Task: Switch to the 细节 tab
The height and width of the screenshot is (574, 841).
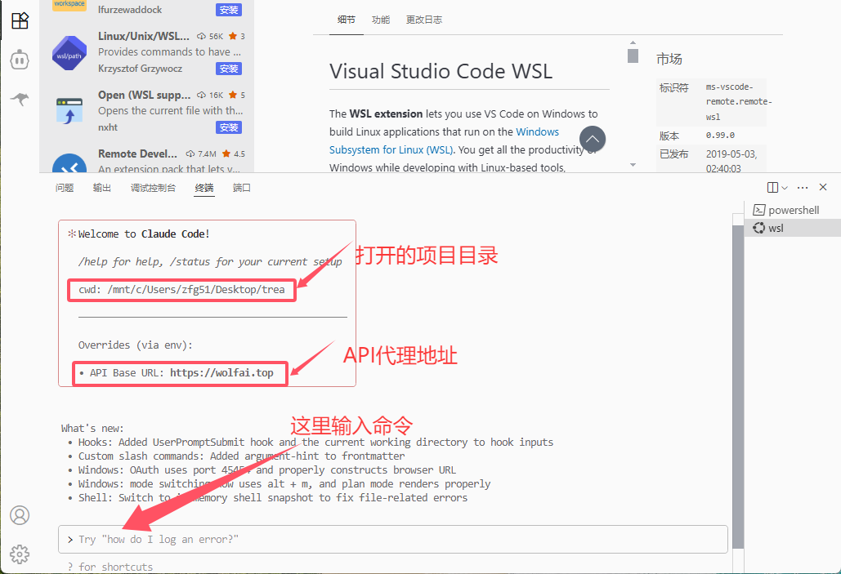Action: [347, 20]
